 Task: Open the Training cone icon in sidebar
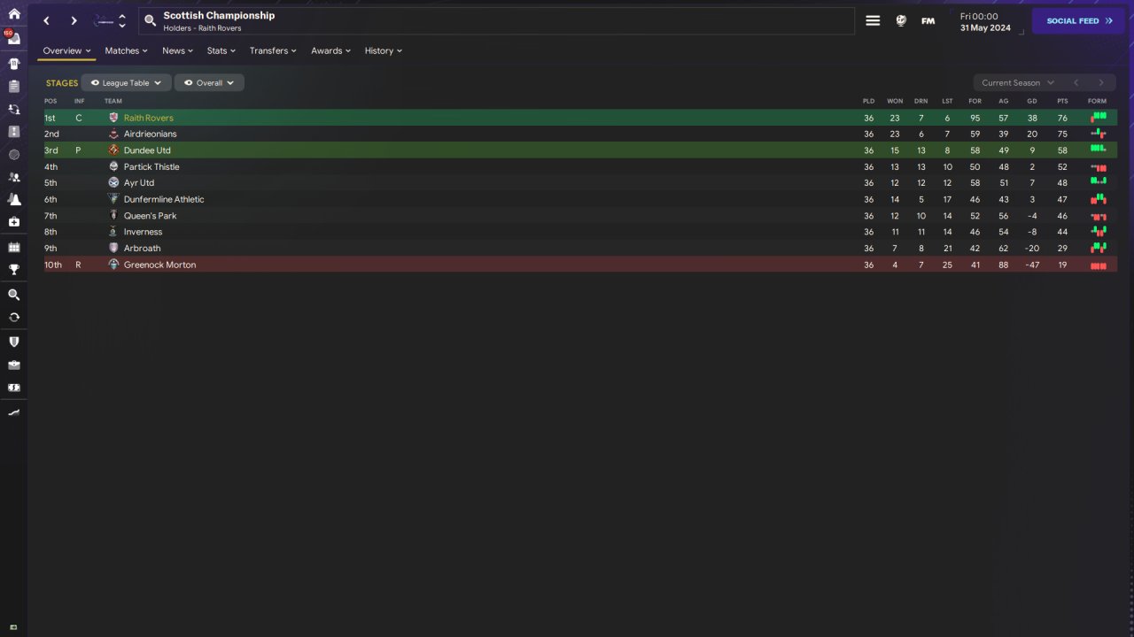coord(13,200)
